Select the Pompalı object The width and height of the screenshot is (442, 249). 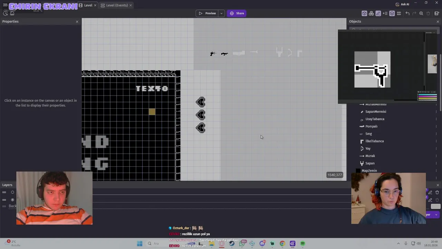click(371, 126)
